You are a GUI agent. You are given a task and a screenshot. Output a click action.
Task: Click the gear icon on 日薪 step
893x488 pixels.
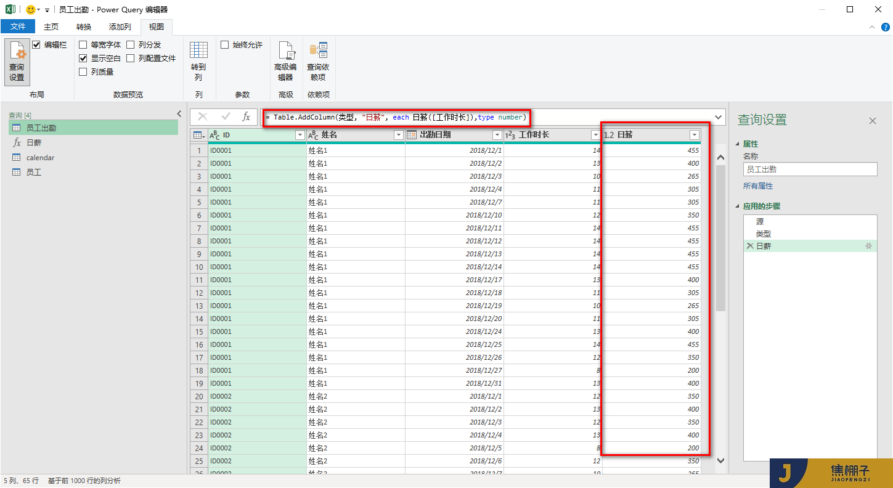pyautogui.click(x=869, y=246)
